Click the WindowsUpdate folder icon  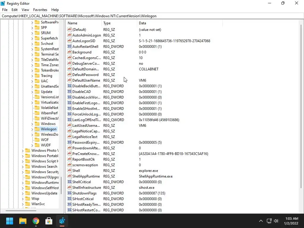pos(28,193)
